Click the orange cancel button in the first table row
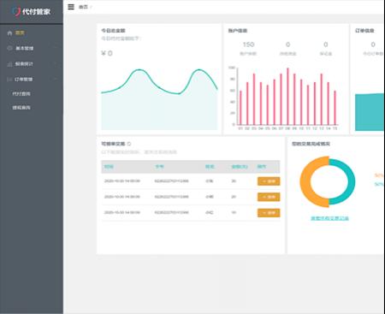This screenshot has height=314, width=385. click(269, 181)
